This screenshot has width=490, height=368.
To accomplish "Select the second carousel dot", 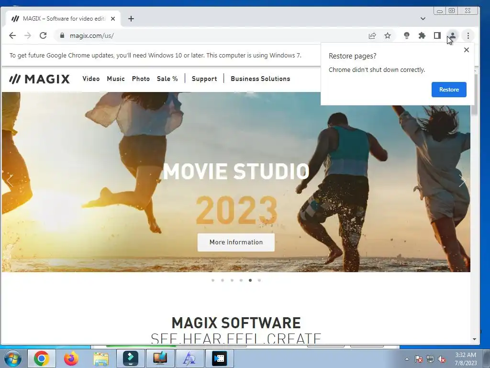I will (223, 280).
